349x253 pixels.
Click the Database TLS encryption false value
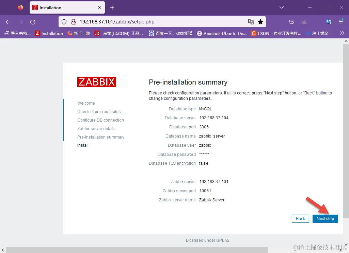coord(203,163)
